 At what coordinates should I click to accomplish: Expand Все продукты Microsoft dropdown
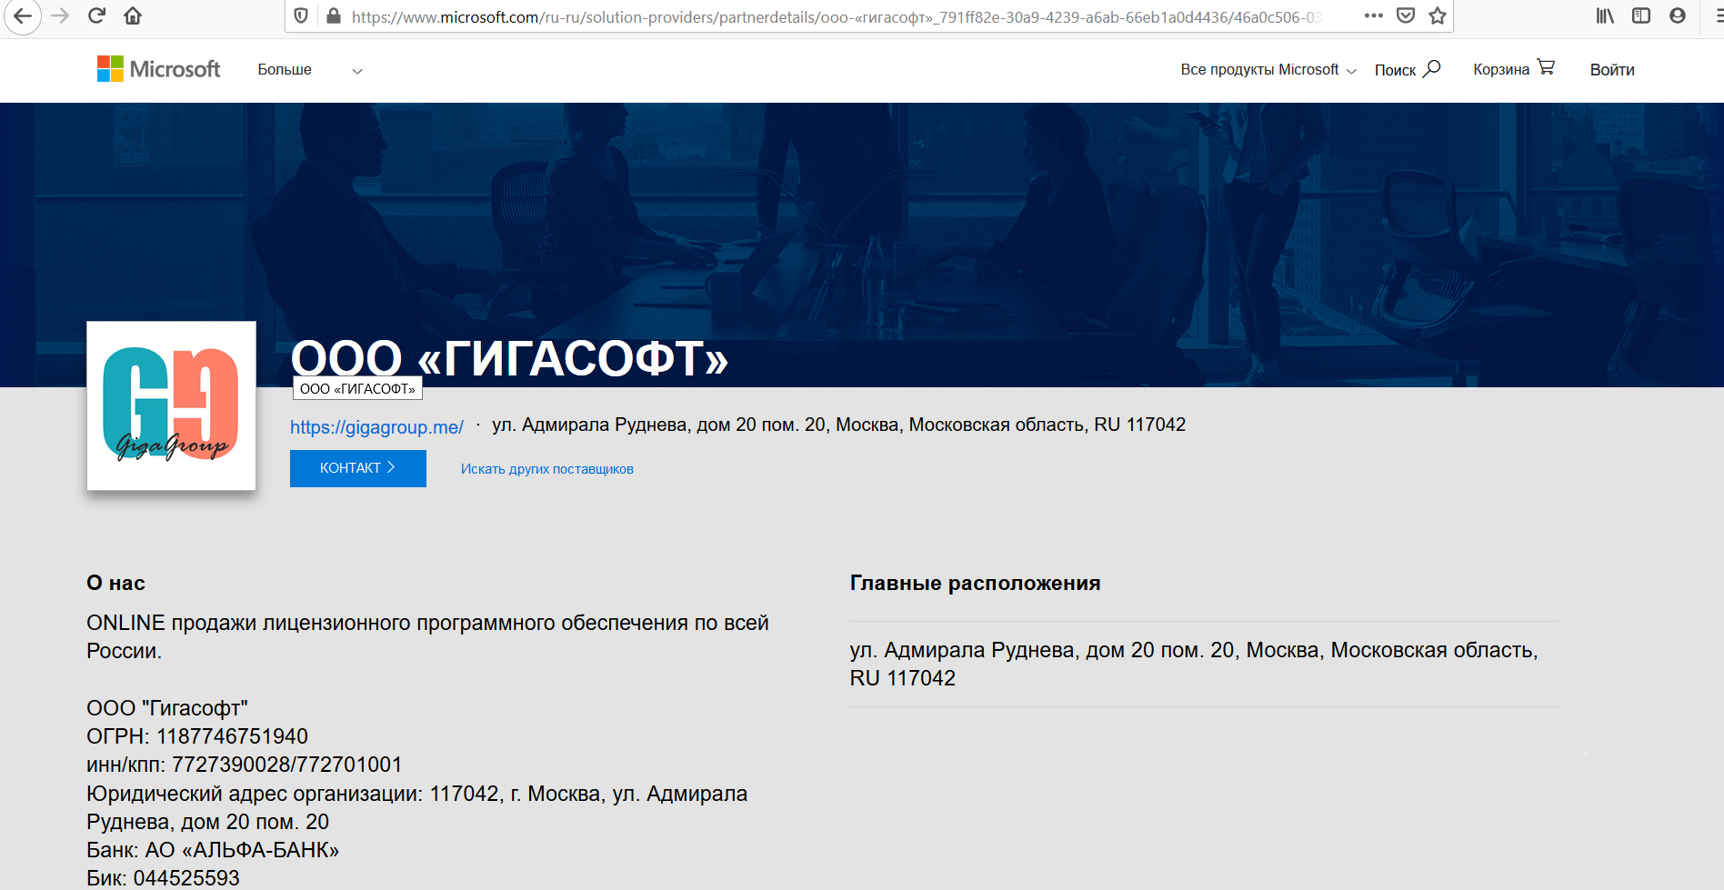coord(1268,70)
